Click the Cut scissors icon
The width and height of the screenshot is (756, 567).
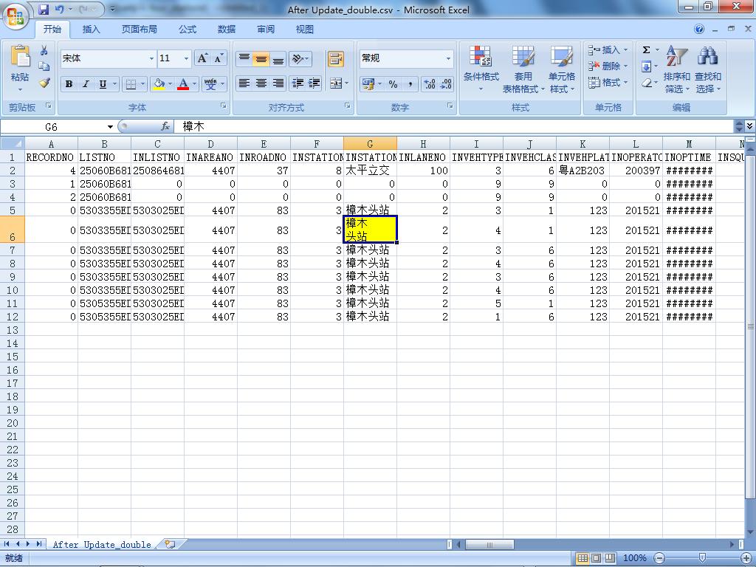click(x=44, y=51)
